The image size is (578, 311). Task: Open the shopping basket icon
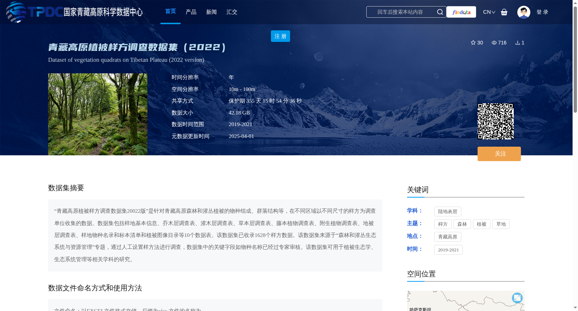(504, 12)
